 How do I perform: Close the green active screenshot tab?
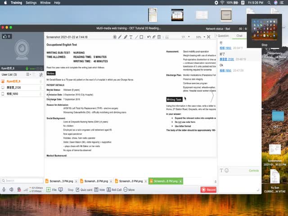(x=180, y=181)
